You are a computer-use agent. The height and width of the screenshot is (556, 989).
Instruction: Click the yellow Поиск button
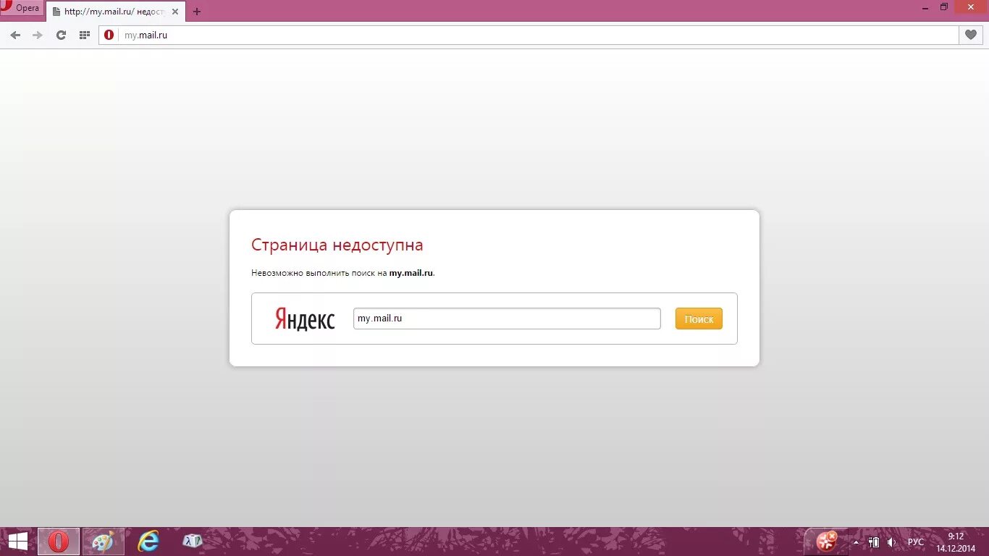[699, 319]
